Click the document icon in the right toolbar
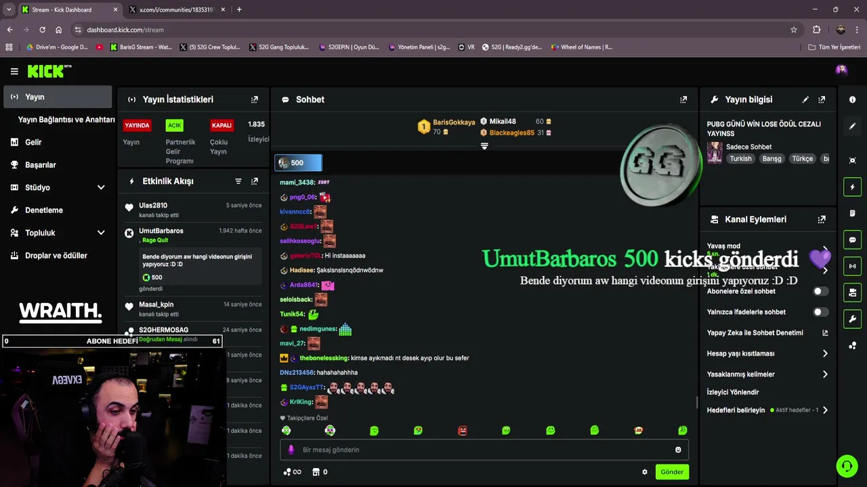Image resolution: width=867 pixels, height=487 pixels. click(x=852, y=213)
